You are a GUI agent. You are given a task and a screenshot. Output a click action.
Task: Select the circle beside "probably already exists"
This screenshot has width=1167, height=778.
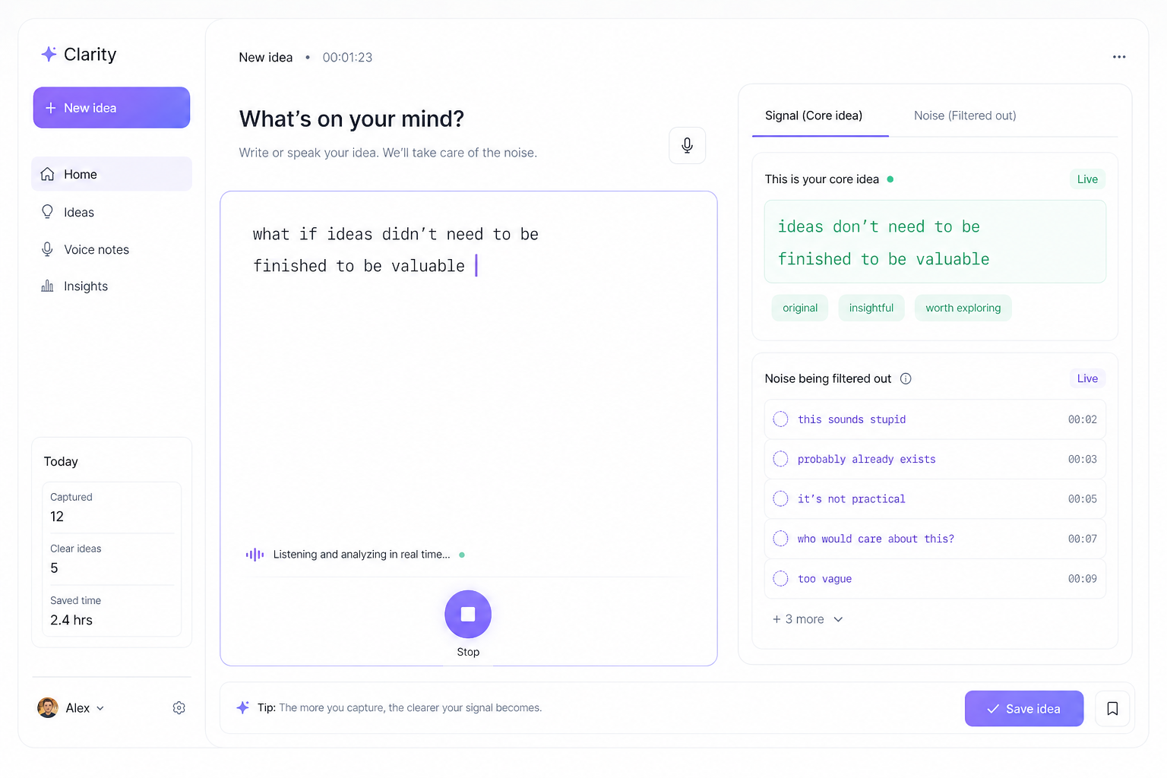coord(780,459)
